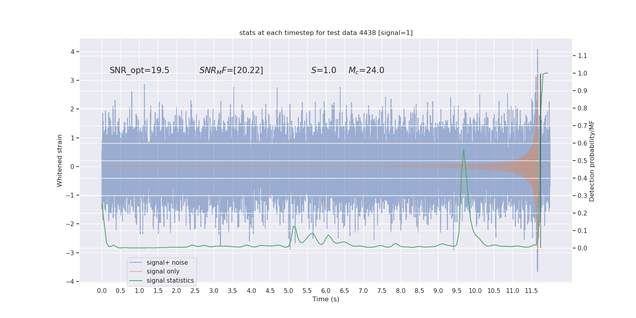Image resolution: width=636 pixels, height=318 pixels.
Task: Click the 0.3 tick on the detection probability axis
Action: click(x=582, y=196)
